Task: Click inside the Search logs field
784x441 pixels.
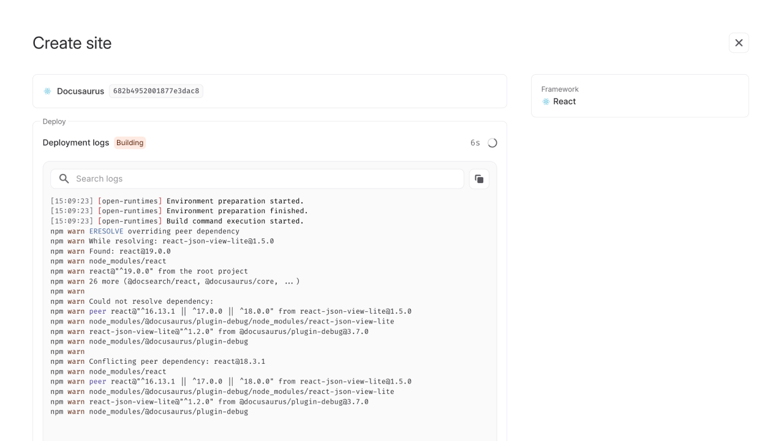Action: pos(257,179)
